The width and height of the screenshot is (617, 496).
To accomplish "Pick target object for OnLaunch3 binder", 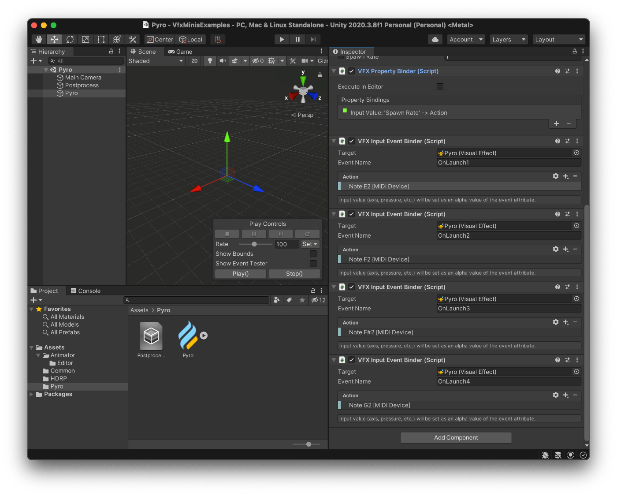I will [x=576, y=298].
